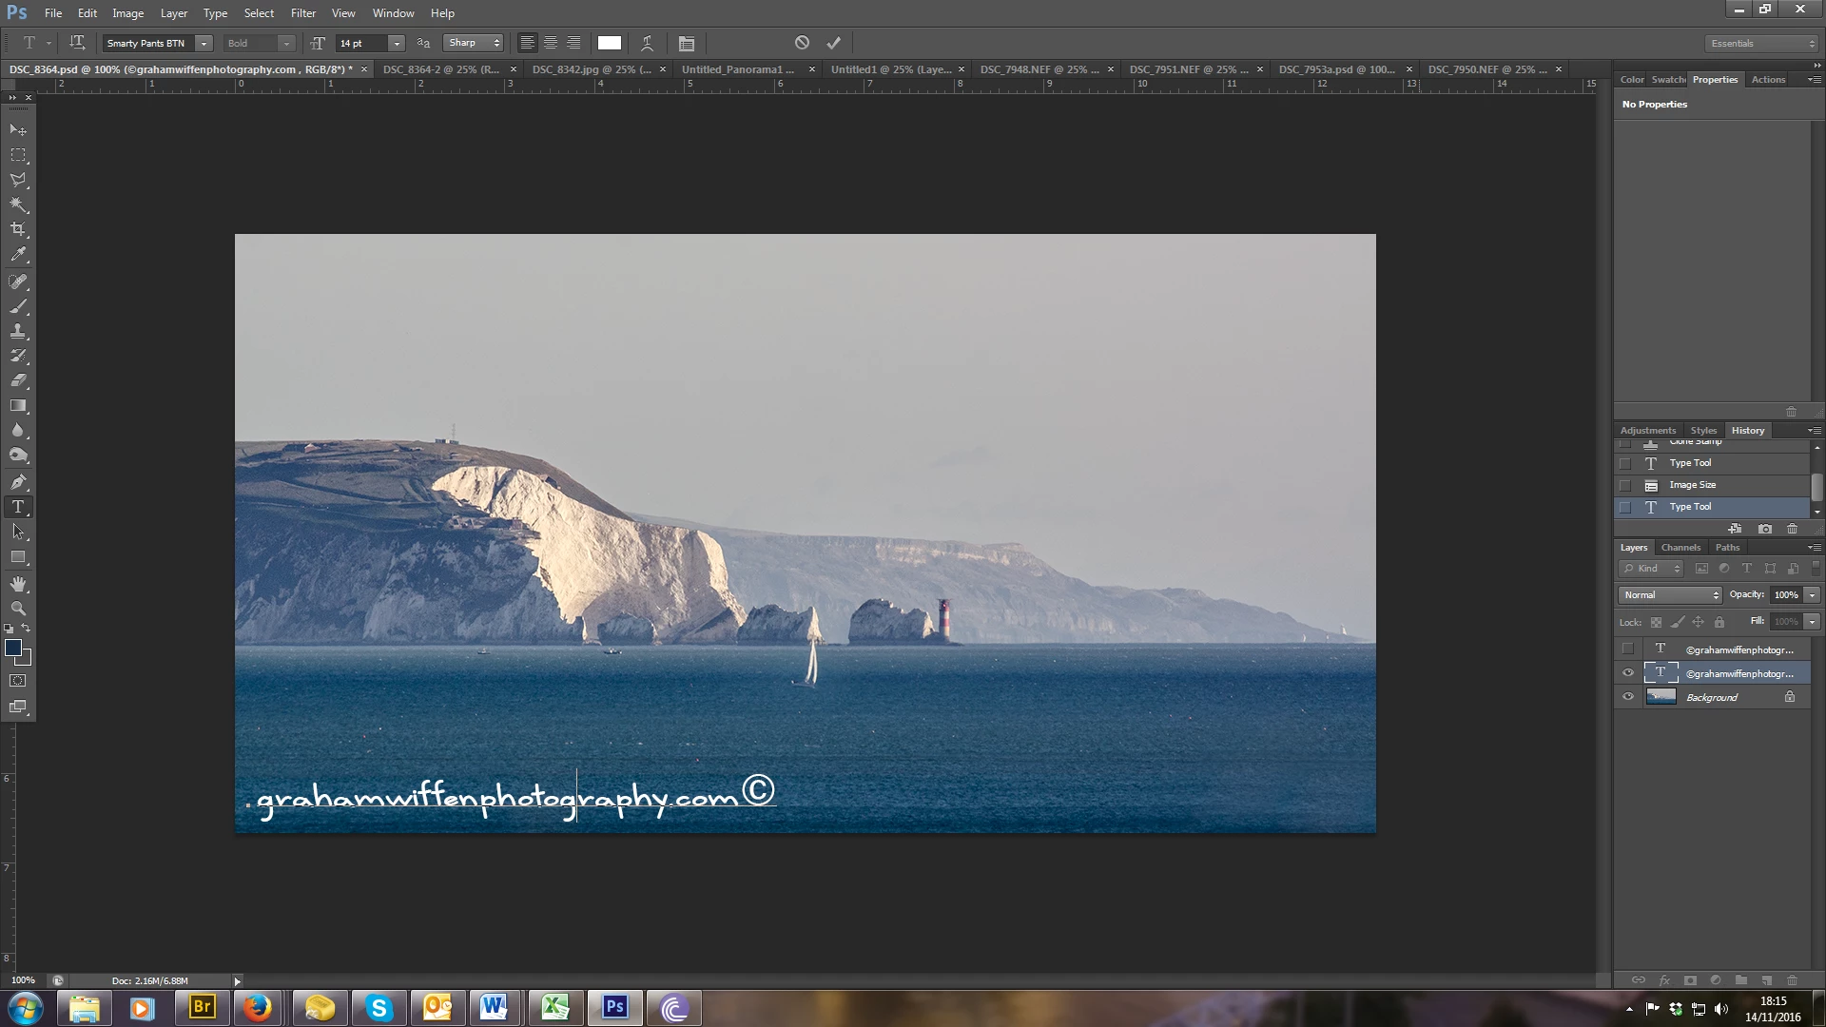Select the Hand tool
The image size is (1826, 1027).
pyautogui.click(x=18, y=583)
